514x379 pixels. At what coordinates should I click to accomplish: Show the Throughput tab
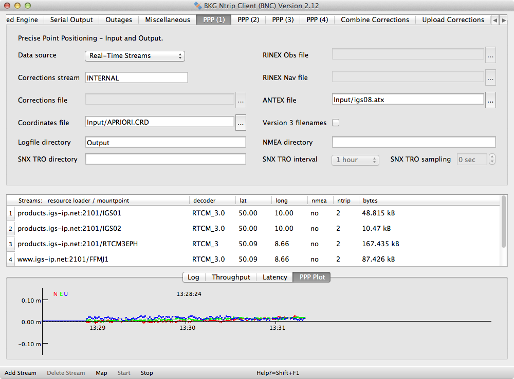tap(231, 277)
